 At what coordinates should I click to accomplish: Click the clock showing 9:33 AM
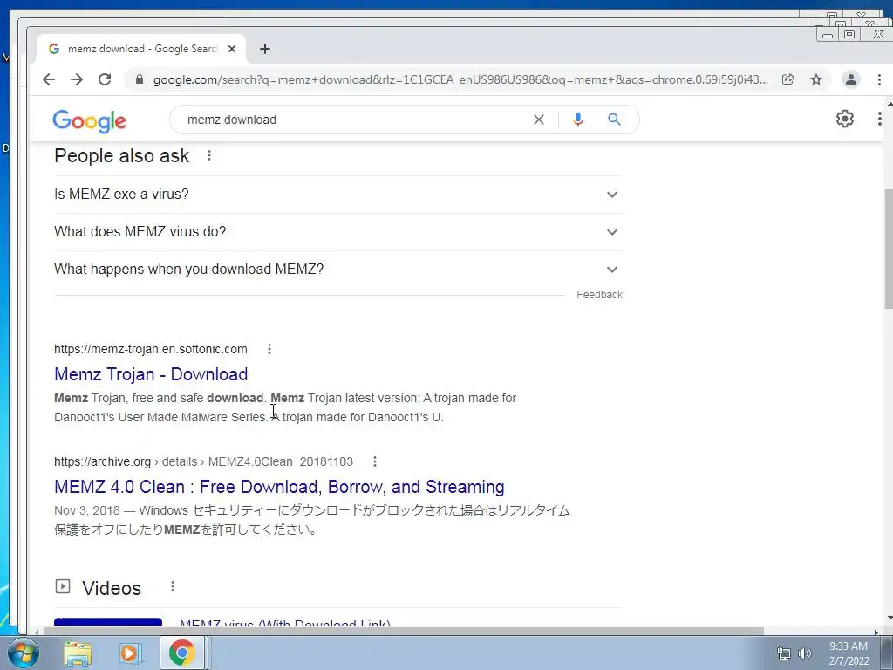tap(848, 646)
